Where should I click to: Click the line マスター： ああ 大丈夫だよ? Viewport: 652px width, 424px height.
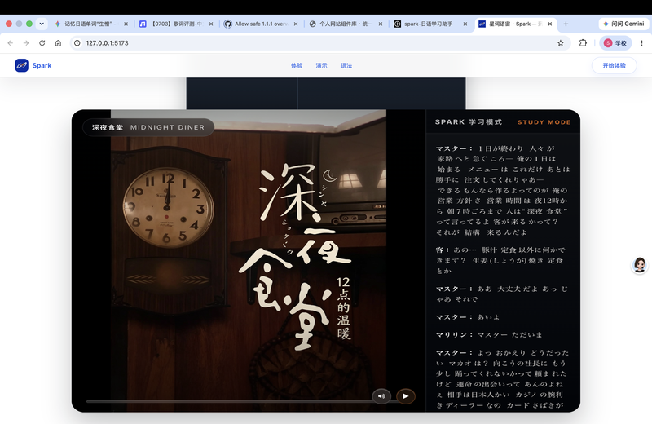pos(502,294)
